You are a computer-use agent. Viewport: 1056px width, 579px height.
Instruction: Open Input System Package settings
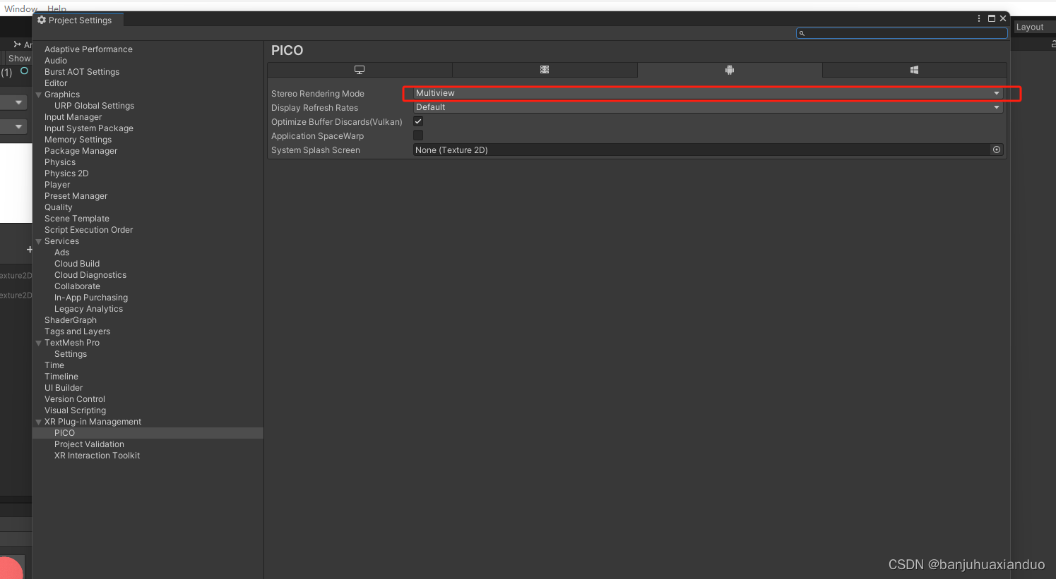[x=89, y=128]
